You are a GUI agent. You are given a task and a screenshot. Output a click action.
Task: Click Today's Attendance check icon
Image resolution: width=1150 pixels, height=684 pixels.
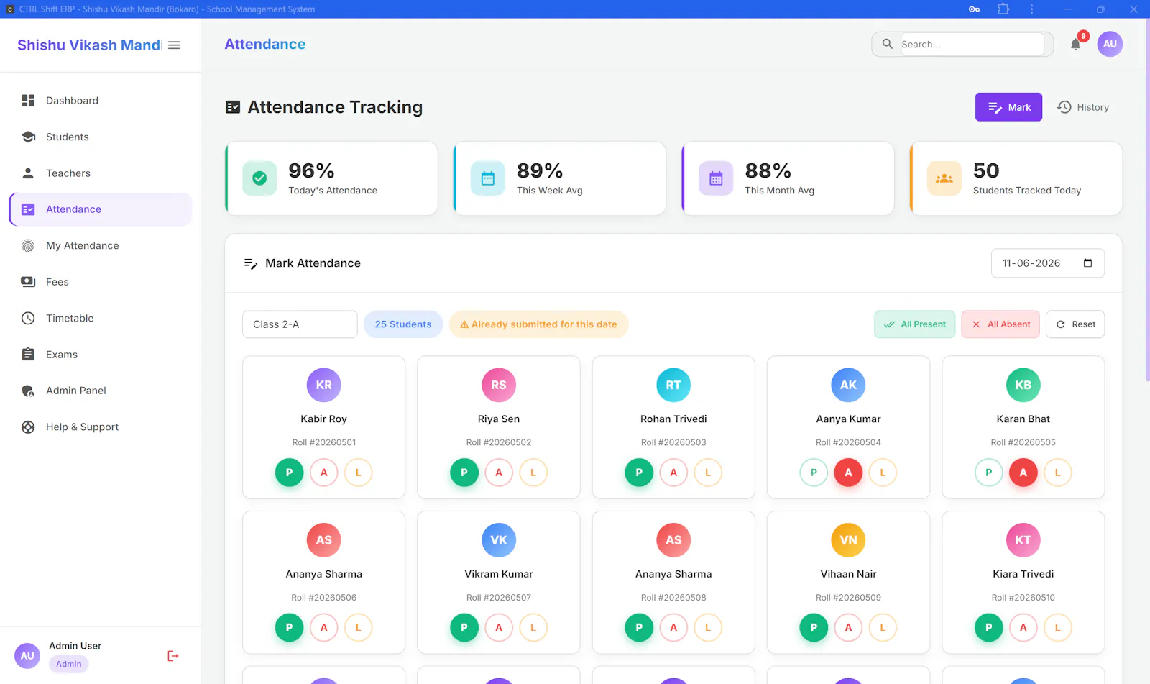259,178
